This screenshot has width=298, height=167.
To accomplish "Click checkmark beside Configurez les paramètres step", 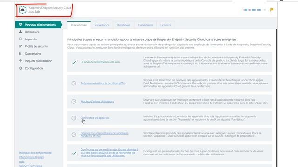I will click(x=74, y=153).
